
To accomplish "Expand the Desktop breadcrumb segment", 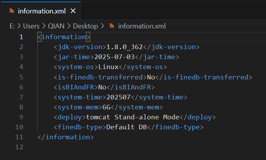I will click(x=86, y=26).
